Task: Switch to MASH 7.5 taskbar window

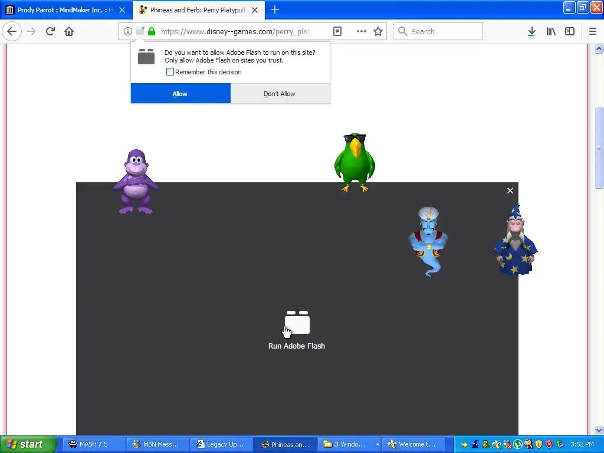Action: (x=94, y=444)
